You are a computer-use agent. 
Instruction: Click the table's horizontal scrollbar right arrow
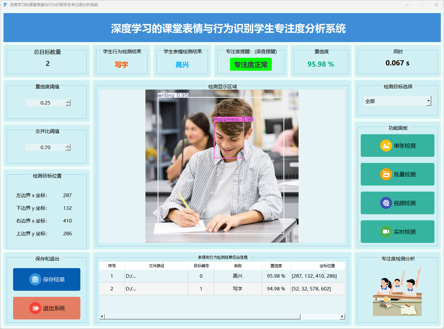pyautogui.click(x=342, y=317)
